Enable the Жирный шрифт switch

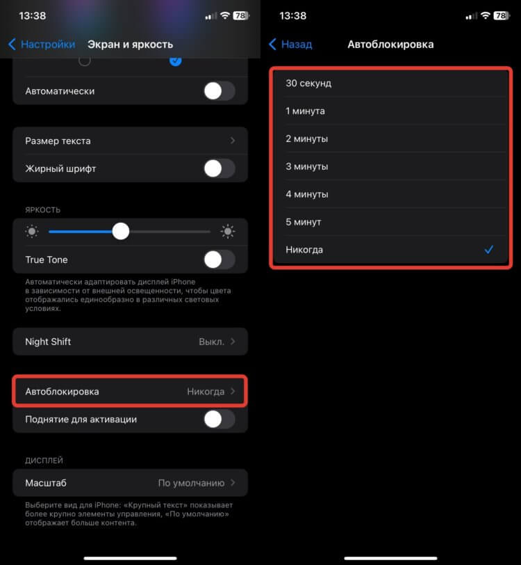coord(220,168)
